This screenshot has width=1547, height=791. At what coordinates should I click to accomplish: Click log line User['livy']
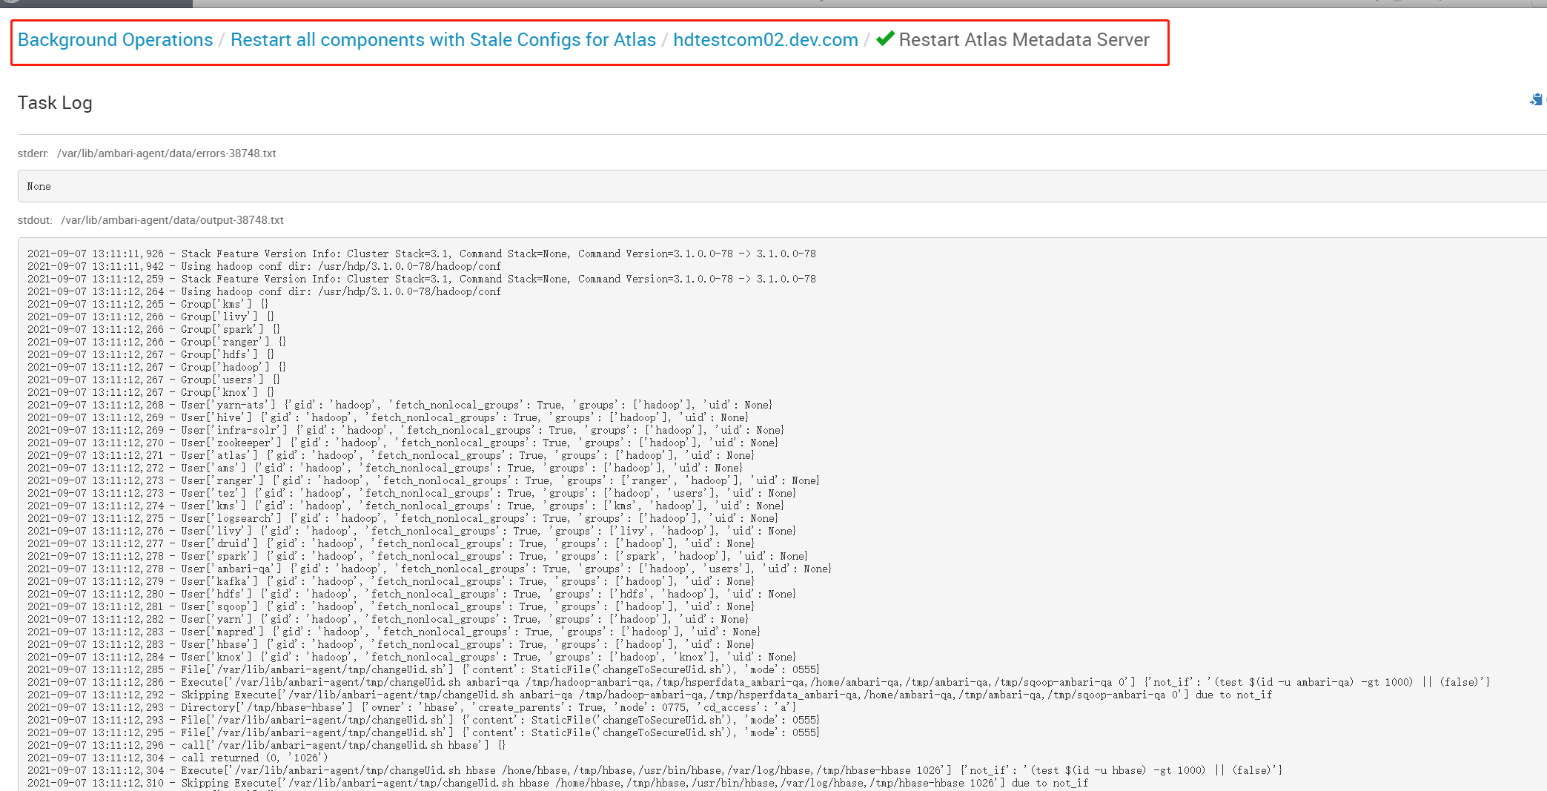click(x=411, y=531)
